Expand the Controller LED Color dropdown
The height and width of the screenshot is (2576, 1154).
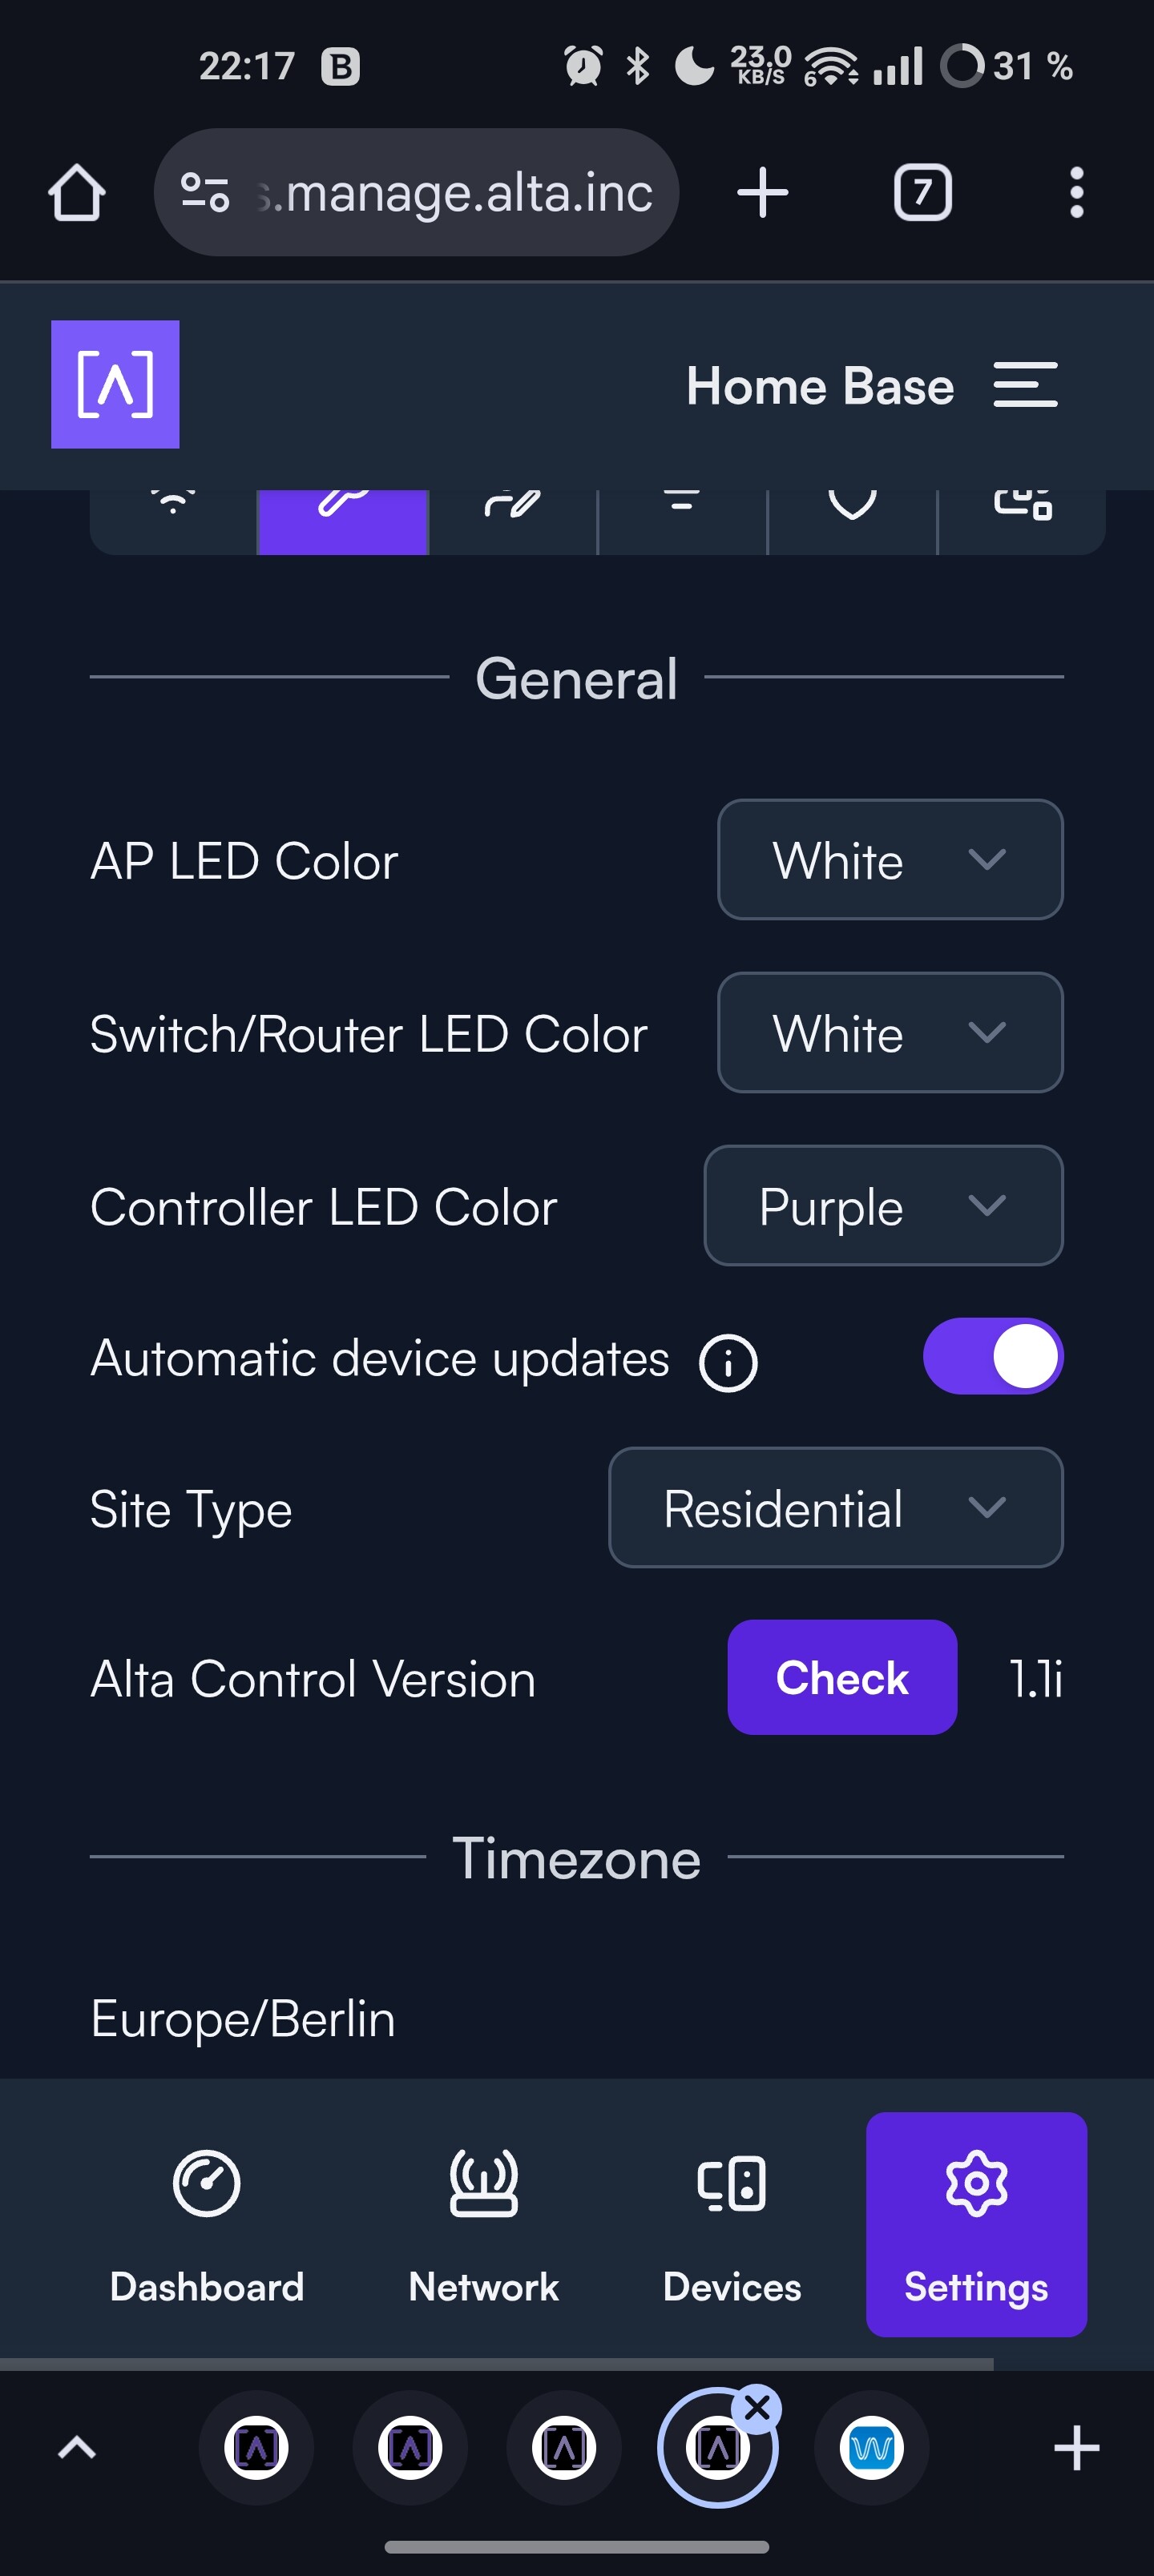click(883, 1206)
